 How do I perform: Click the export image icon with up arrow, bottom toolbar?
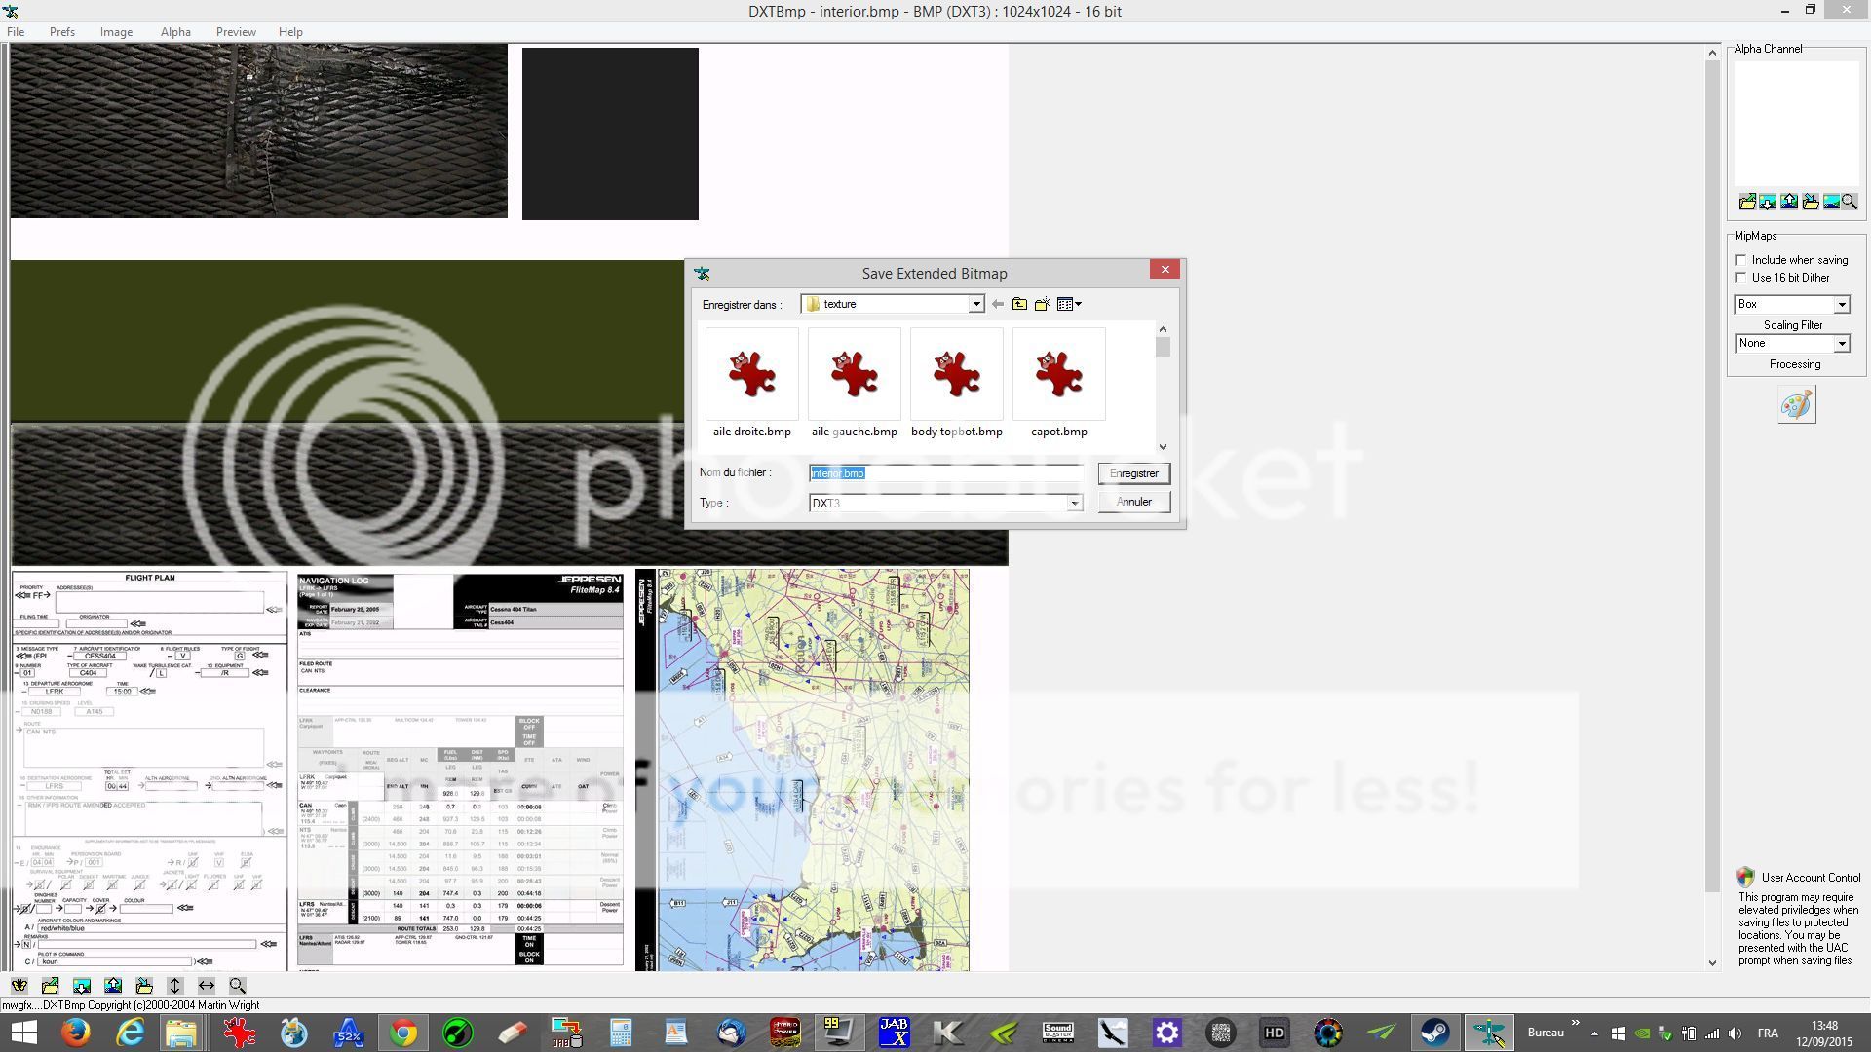point(113,986)
